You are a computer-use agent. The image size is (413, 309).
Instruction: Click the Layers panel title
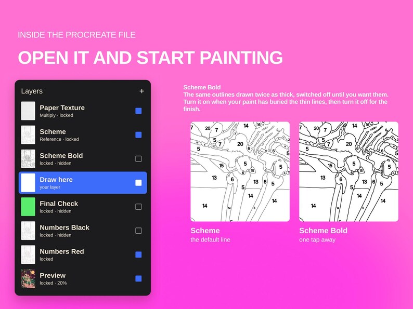(32, 91)
